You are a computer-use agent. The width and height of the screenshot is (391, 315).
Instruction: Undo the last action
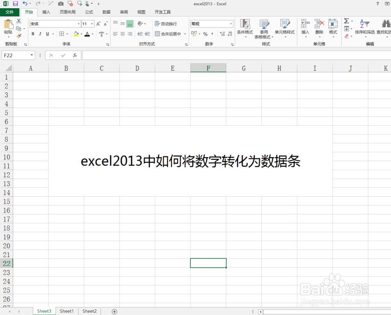tap(25, 4)
